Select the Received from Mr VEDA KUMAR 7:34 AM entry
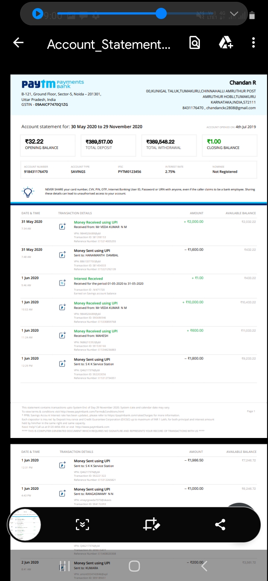Screen dimensions: 268x581 click(x=138, y=232)
